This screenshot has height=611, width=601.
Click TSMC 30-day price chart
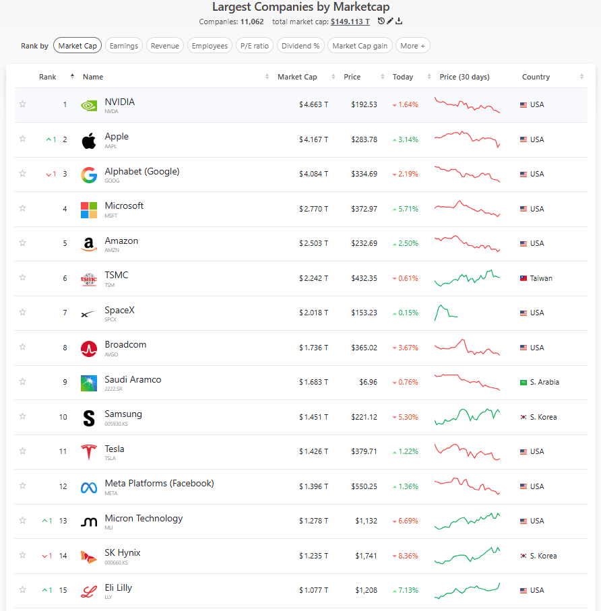[x=467, y=278]
